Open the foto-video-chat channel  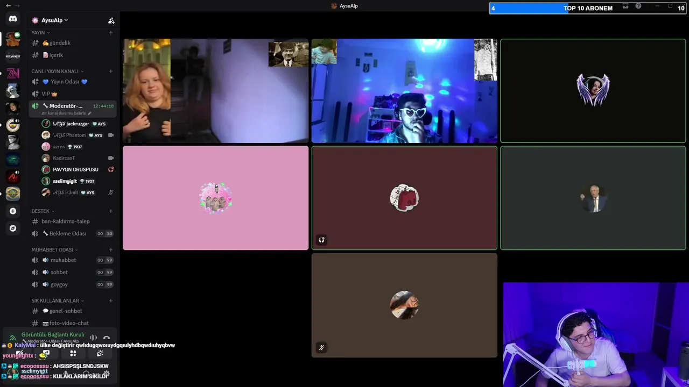tap(73, 323)
